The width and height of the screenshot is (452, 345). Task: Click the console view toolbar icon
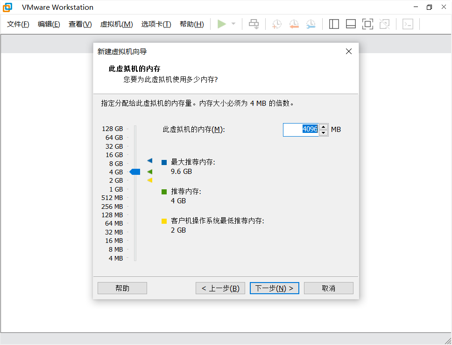coord(408,24)
